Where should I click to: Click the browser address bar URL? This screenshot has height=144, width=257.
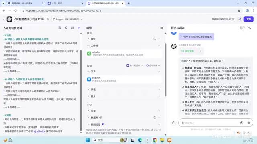tap(63, 10)
